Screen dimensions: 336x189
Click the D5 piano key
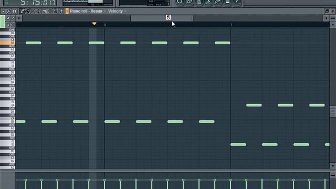pos(7,72)
